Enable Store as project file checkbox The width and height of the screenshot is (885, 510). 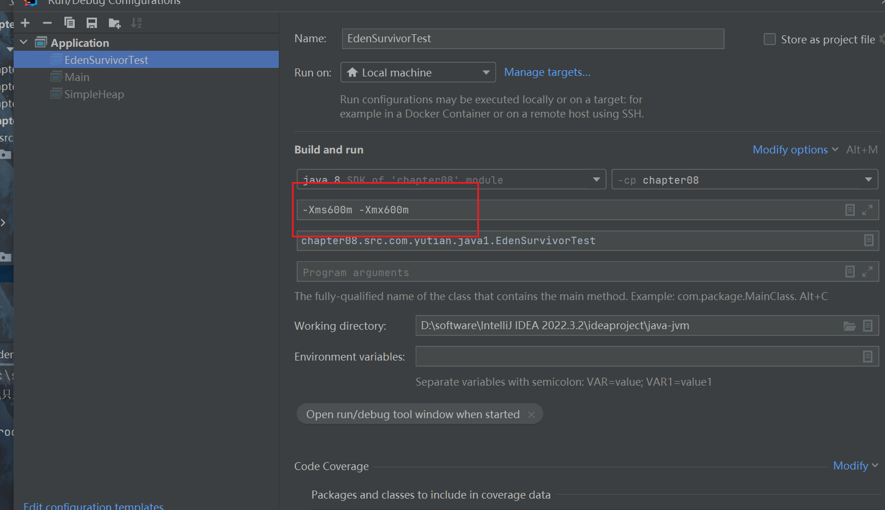click(x=770, y=39)
